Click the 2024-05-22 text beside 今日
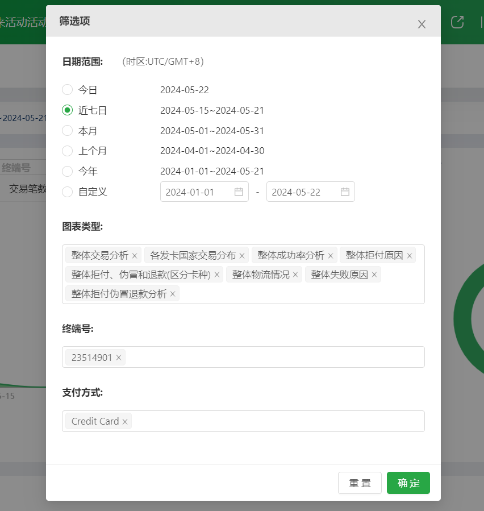484x511 pixels. (185, 90)
